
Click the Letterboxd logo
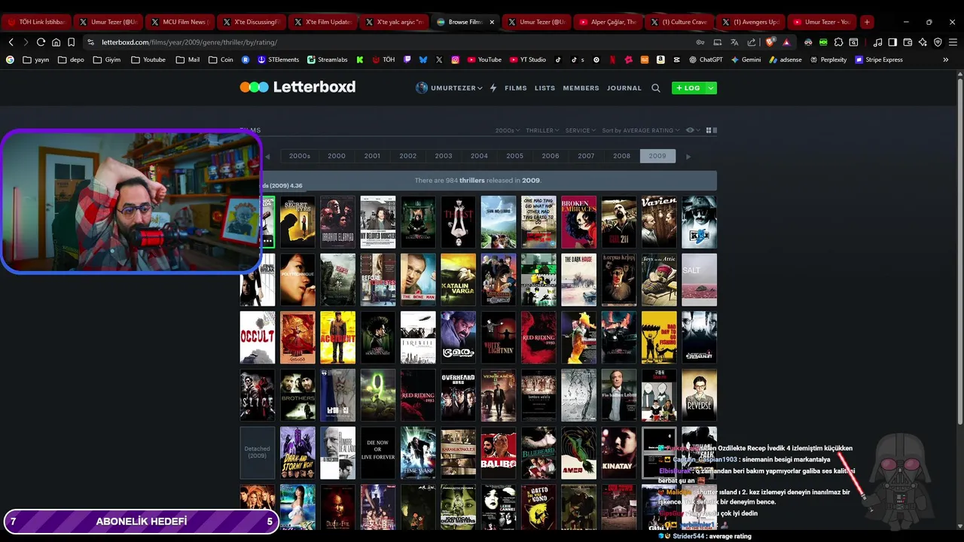point(297,87)
